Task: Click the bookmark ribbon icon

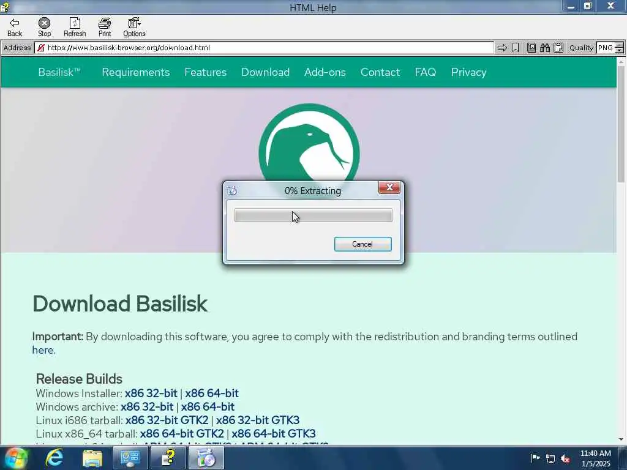Action: click(516, 48)
